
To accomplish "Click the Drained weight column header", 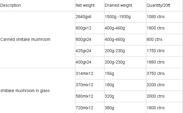I will click(x=125, y=6).
